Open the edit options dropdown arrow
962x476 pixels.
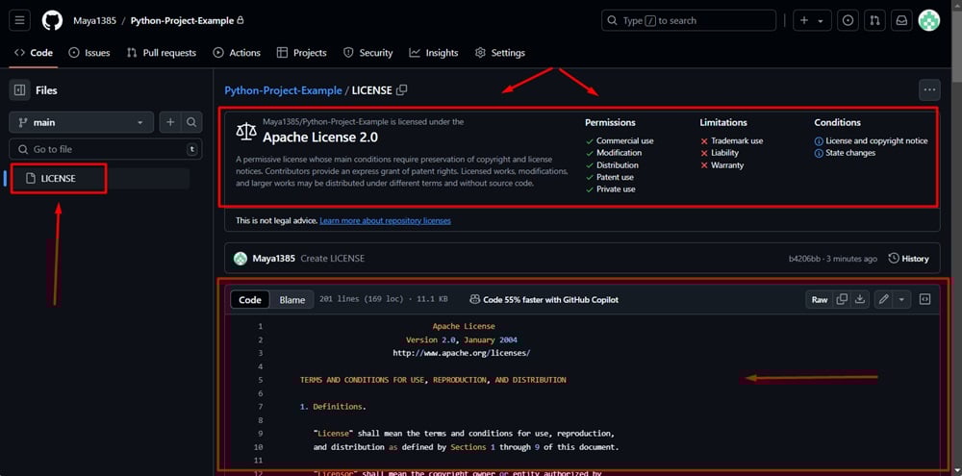pos(901,299)
